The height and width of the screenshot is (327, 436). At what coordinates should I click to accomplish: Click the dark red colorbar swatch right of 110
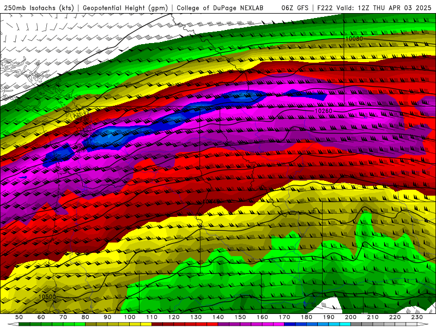point(158,324)
